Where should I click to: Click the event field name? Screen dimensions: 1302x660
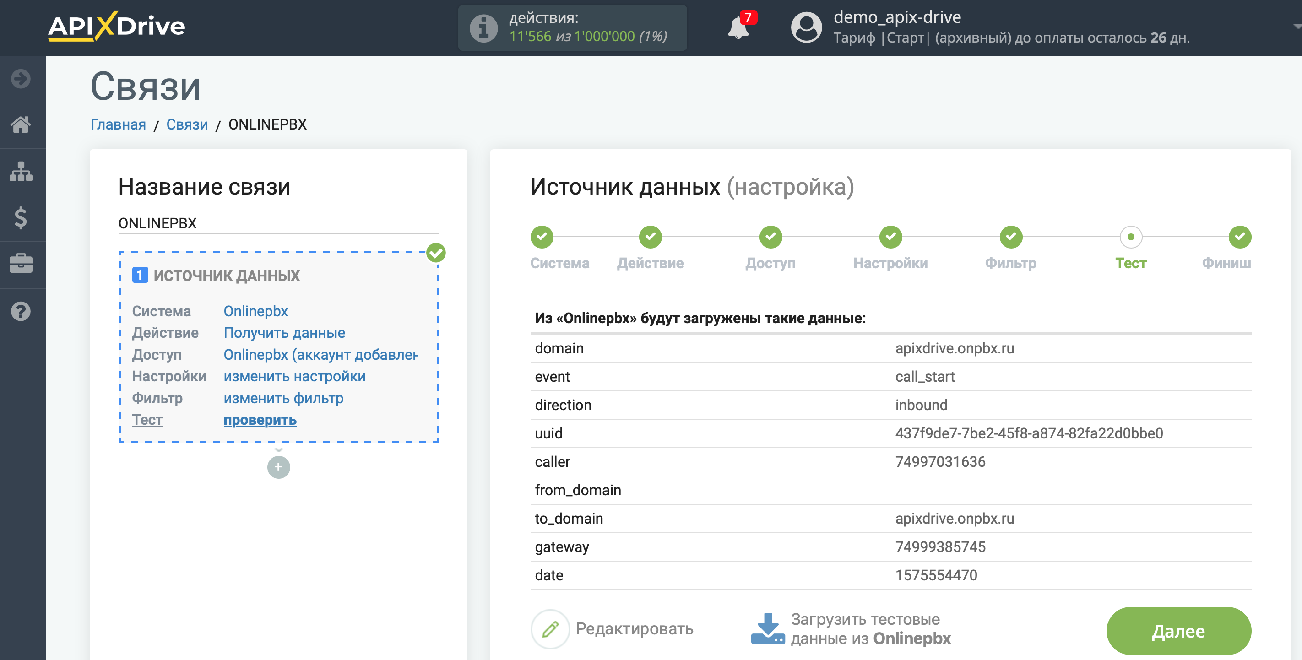pyautogui.click(x=552, y=377)
